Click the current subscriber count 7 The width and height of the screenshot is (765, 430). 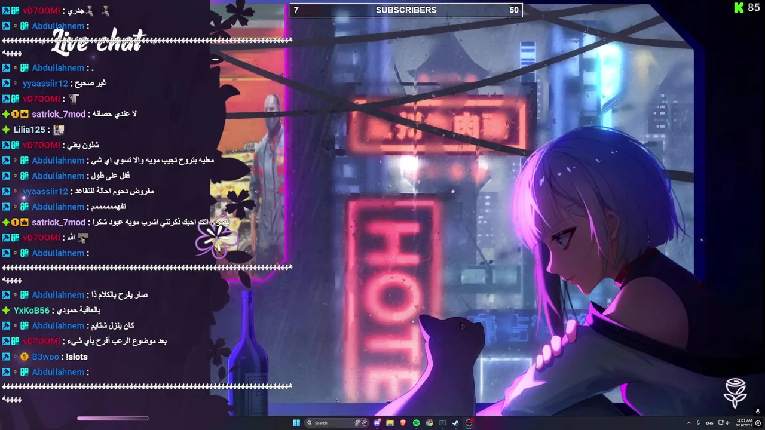coord(296,10)
